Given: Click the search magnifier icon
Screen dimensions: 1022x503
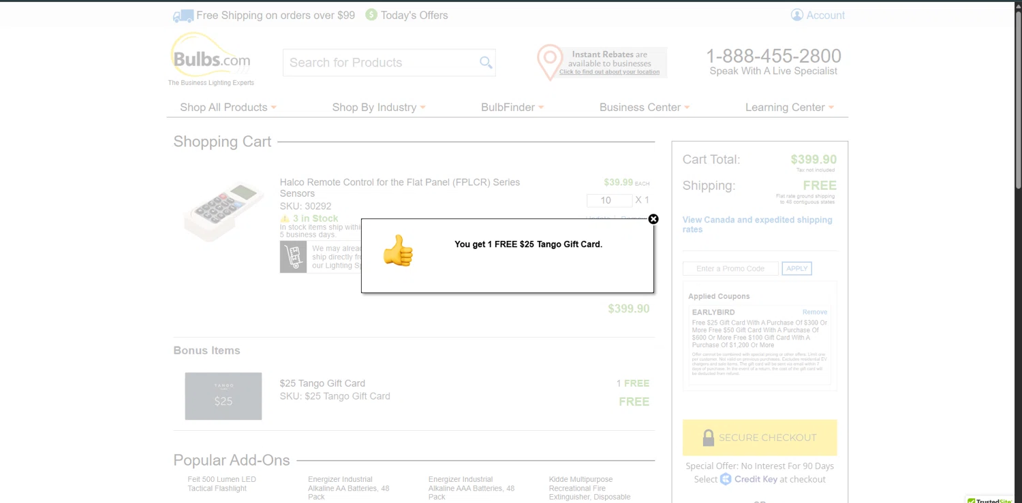Looking at the screenshot, I should [486, 63].
